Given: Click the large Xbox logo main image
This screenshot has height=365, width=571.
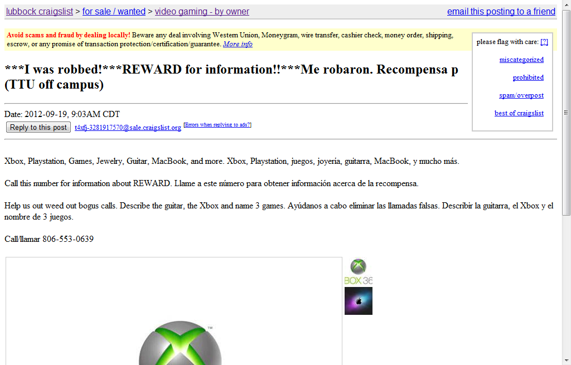Looking at the screenshot, I should pos(174,311).
